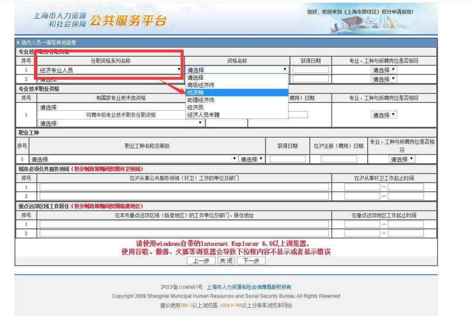The height and width of the screenshot is (316, 471).
Task: Select 经济员 from the qualification list
Action: pyautogui.click(x=237, y=107)
